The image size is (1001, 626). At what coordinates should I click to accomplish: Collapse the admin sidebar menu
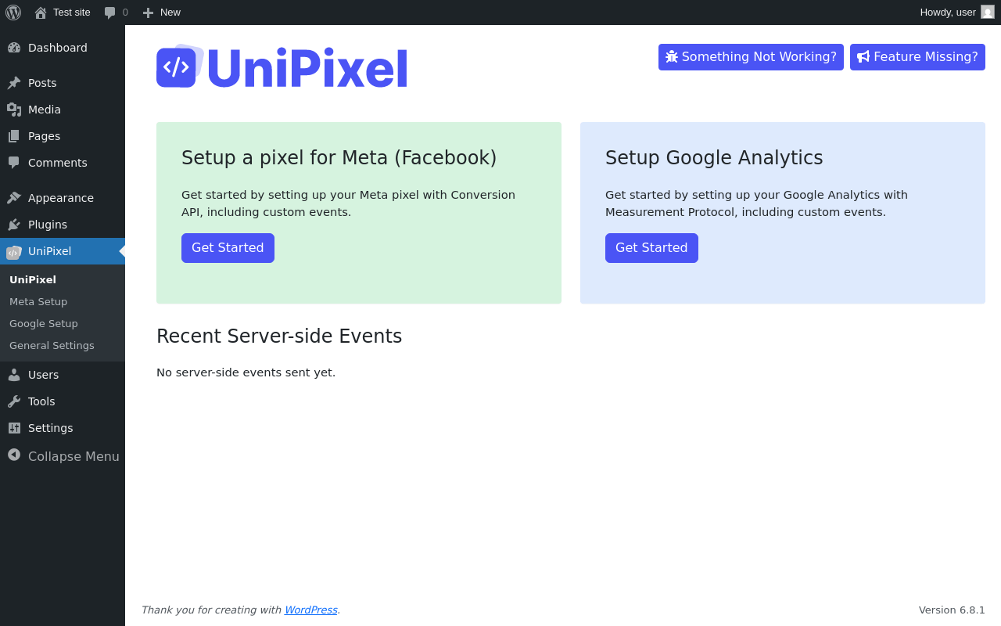click(63, 456)
